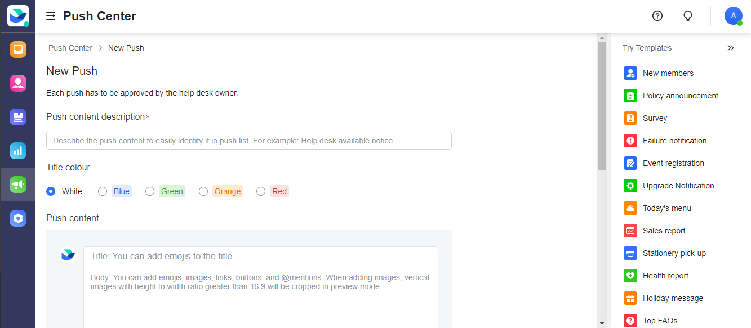Open the hamburger menu next to Push Center

pos(51,16)
